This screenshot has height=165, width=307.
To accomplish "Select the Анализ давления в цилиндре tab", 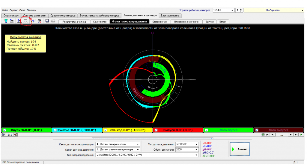I will 140,15.
